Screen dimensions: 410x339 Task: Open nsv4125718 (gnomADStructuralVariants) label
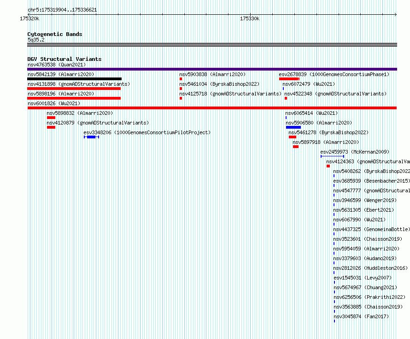(x=230, y=94)
